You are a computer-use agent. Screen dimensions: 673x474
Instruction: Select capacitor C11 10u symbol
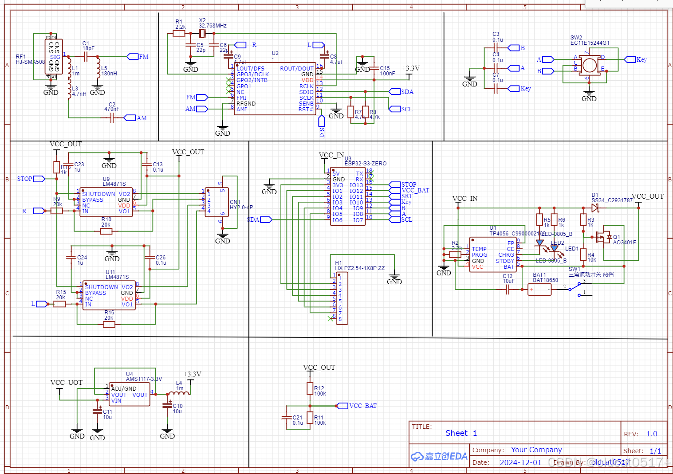pos(98,411)
